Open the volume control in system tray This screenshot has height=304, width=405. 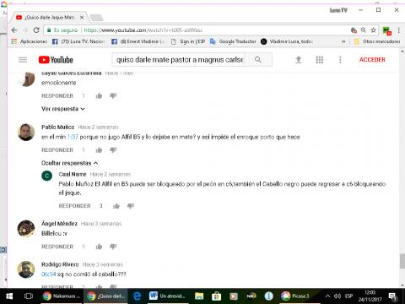pyautogui.click(x=337, y=296)
